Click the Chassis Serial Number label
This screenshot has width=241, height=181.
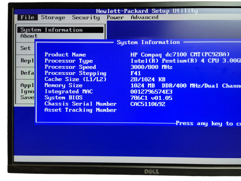tap(80, 104)
